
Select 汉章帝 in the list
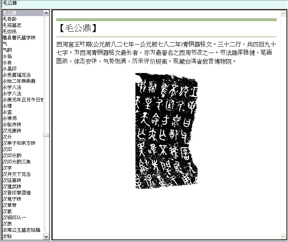click(x=9, y=205)
